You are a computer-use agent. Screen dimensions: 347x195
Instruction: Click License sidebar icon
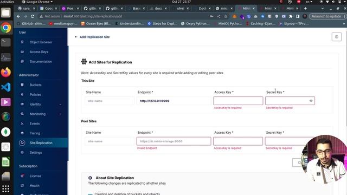22,176
